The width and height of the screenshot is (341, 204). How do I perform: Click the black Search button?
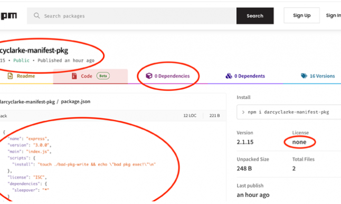tap(255, 16)
